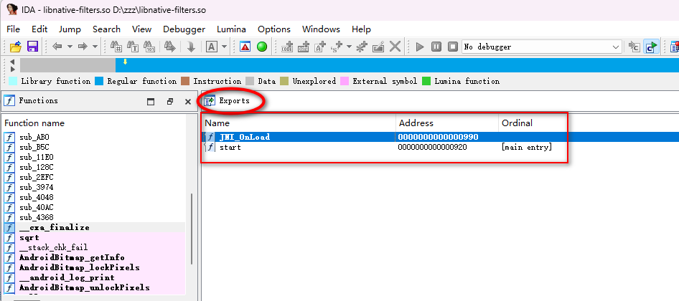Open the No debugger dropdown
679x301 pixels.
542,47
